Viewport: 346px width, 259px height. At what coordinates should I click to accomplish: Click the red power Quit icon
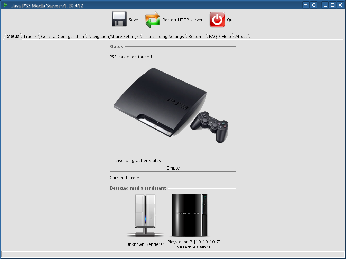point(217,19)
